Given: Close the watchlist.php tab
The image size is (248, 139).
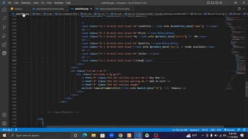Looking at the screenshot, I should 91,9.
